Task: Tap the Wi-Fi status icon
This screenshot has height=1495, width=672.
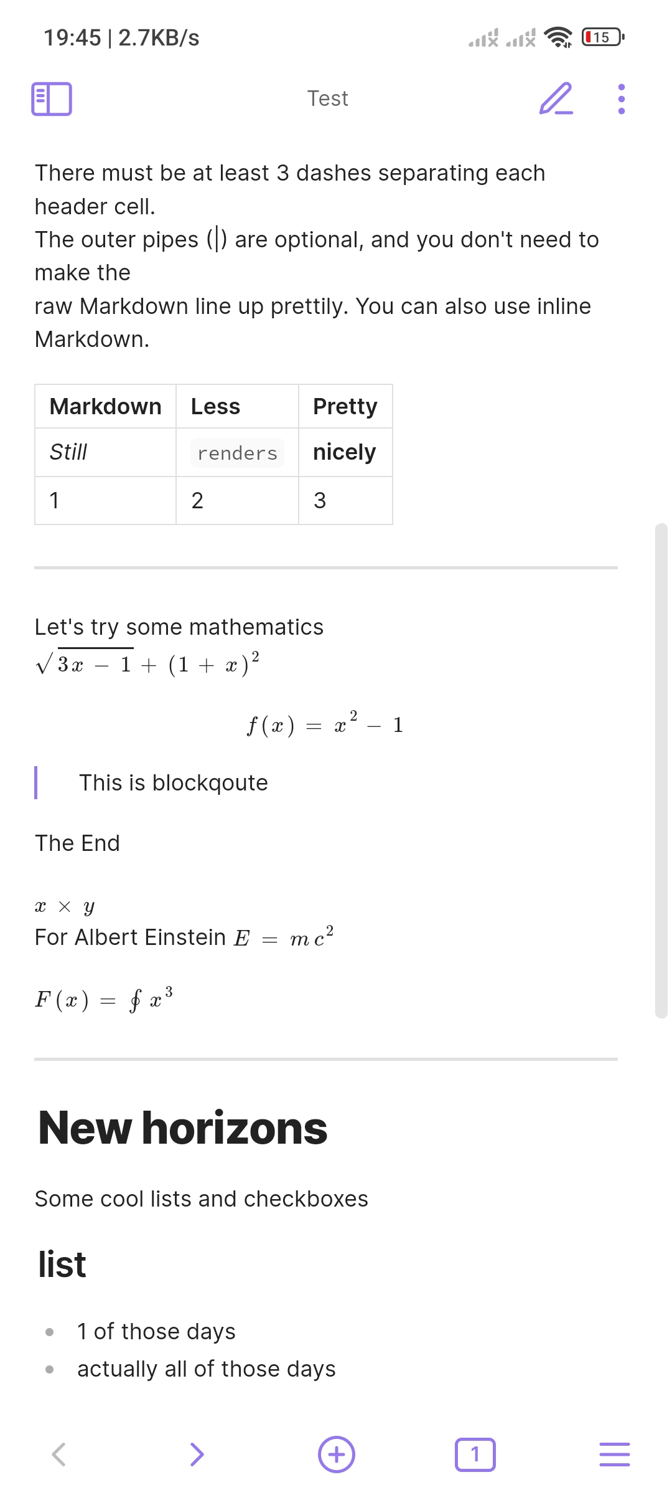Action: [x=558, y=37]
